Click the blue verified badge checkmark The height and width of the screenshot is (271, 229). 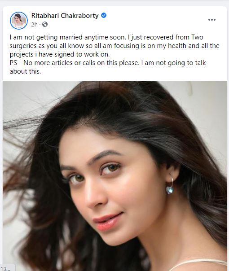coord(104,15)
